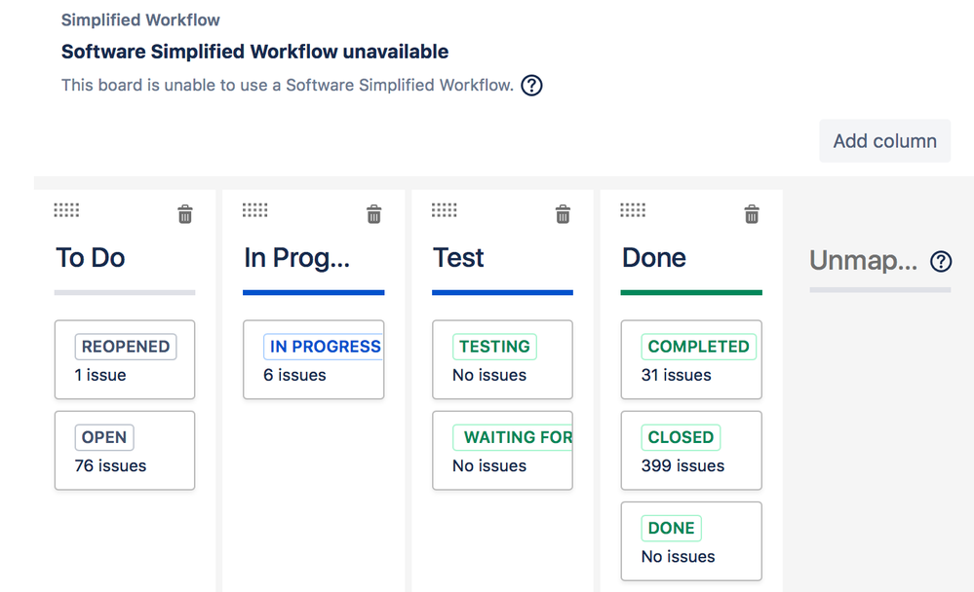974x592 pixels.
Task: Open help icon beside Simplified Workflow message
Action: tap(531, 85)
